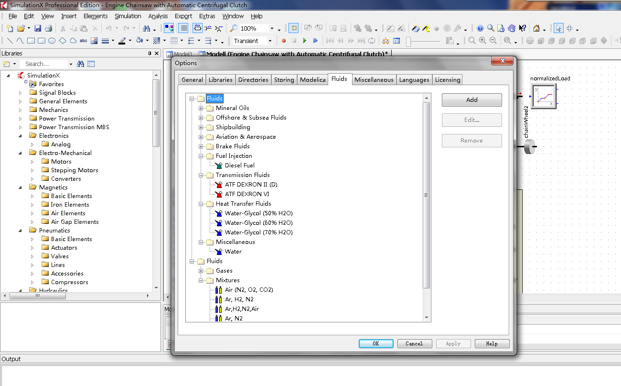Expand the Mineral Oils folder
Screen dimensions: 621x386
click(202, 108)
